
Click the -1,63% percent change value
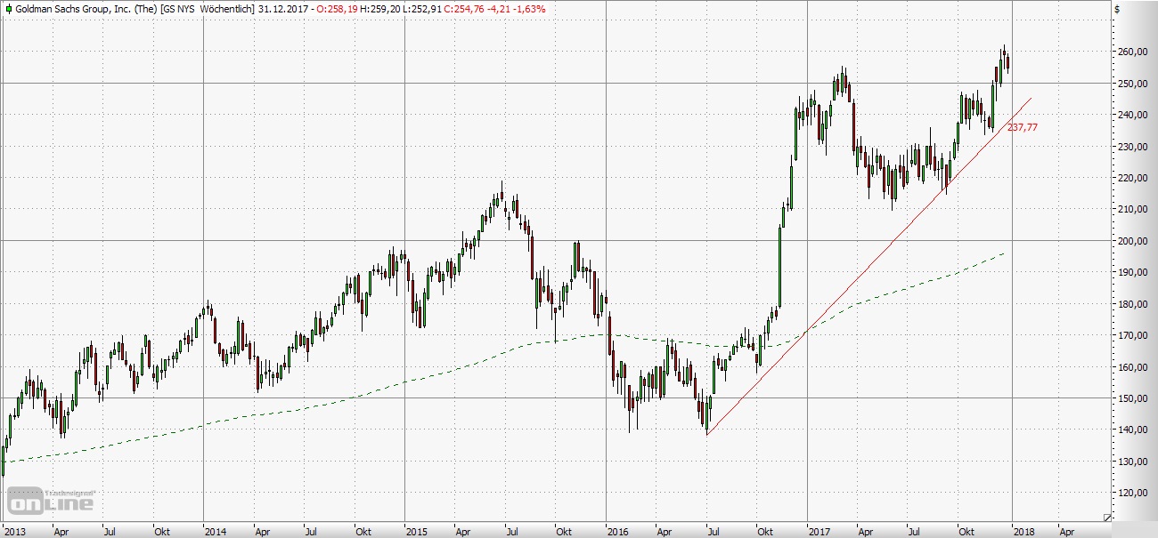(529, 8)
